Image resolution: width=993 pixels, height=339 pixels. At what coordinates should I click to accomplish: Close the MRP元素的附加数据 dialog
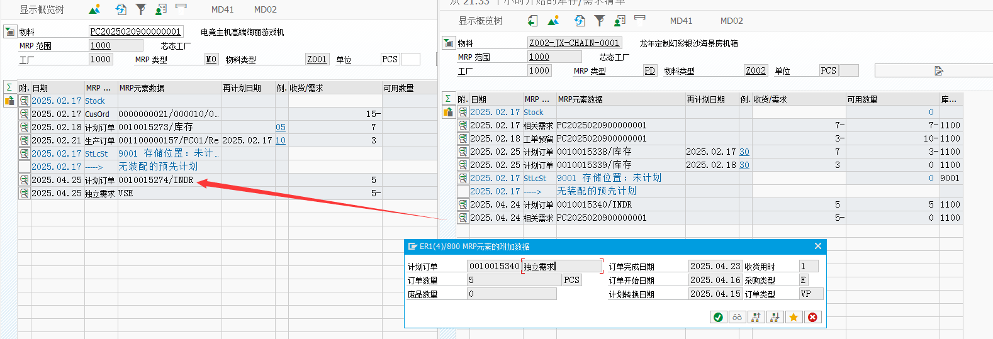tap(817, 246)
